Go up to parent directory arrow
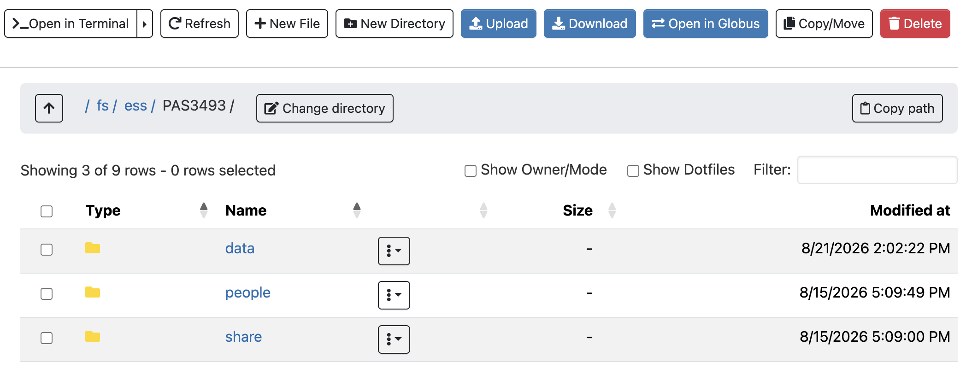Viewport: 966px width, 374px height. click(49, 108)
